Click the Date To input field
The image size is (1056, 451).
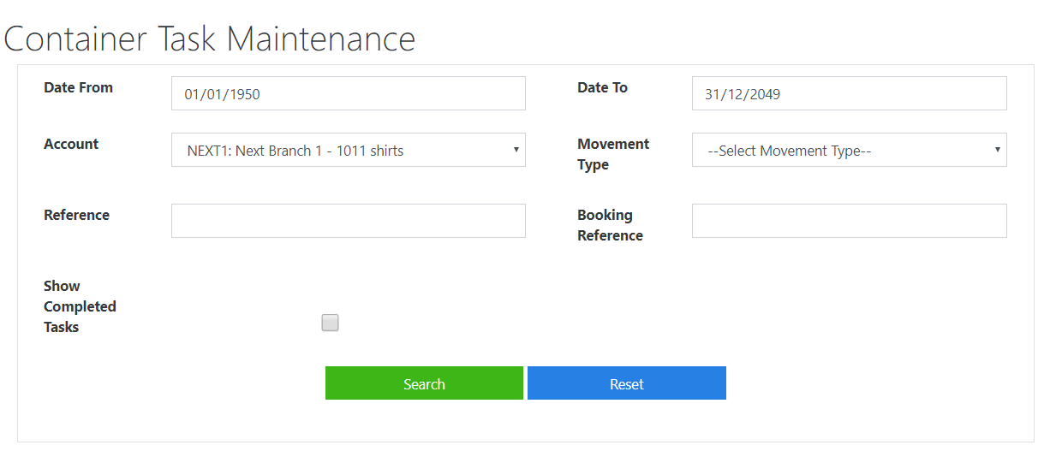849,93
